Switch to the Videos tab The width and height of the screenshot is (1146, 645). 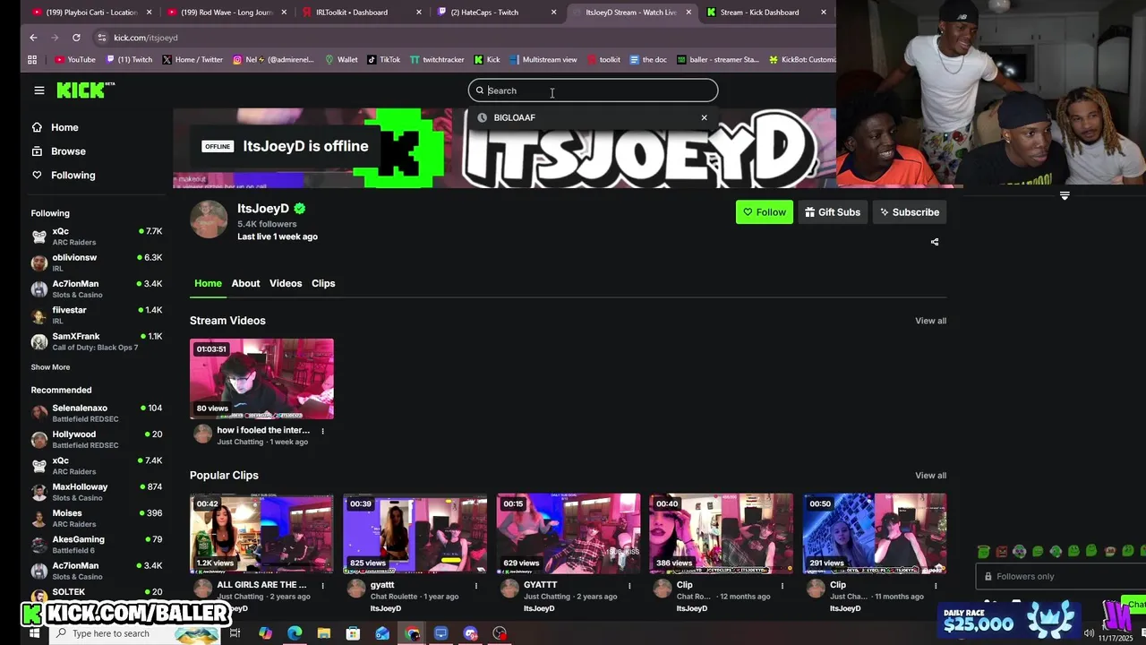pos(286,283)
